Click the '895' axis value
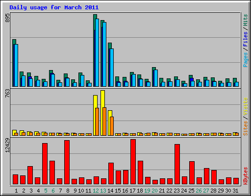251x196 pixels. (x=7, y=18)
